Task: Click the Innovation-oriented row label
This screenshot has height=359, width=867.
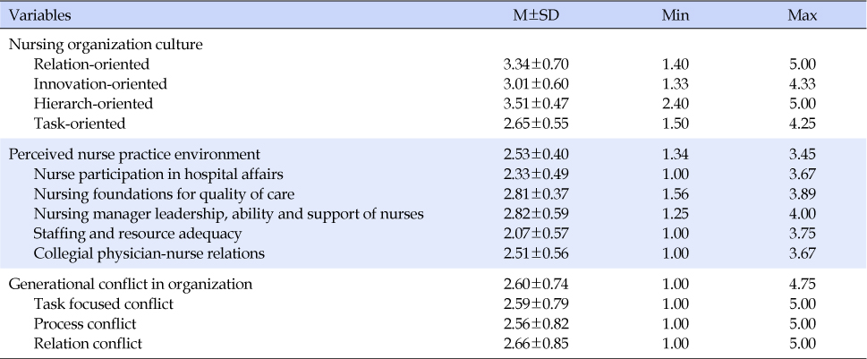Action: pyautogui.click(x=100, y=84)
